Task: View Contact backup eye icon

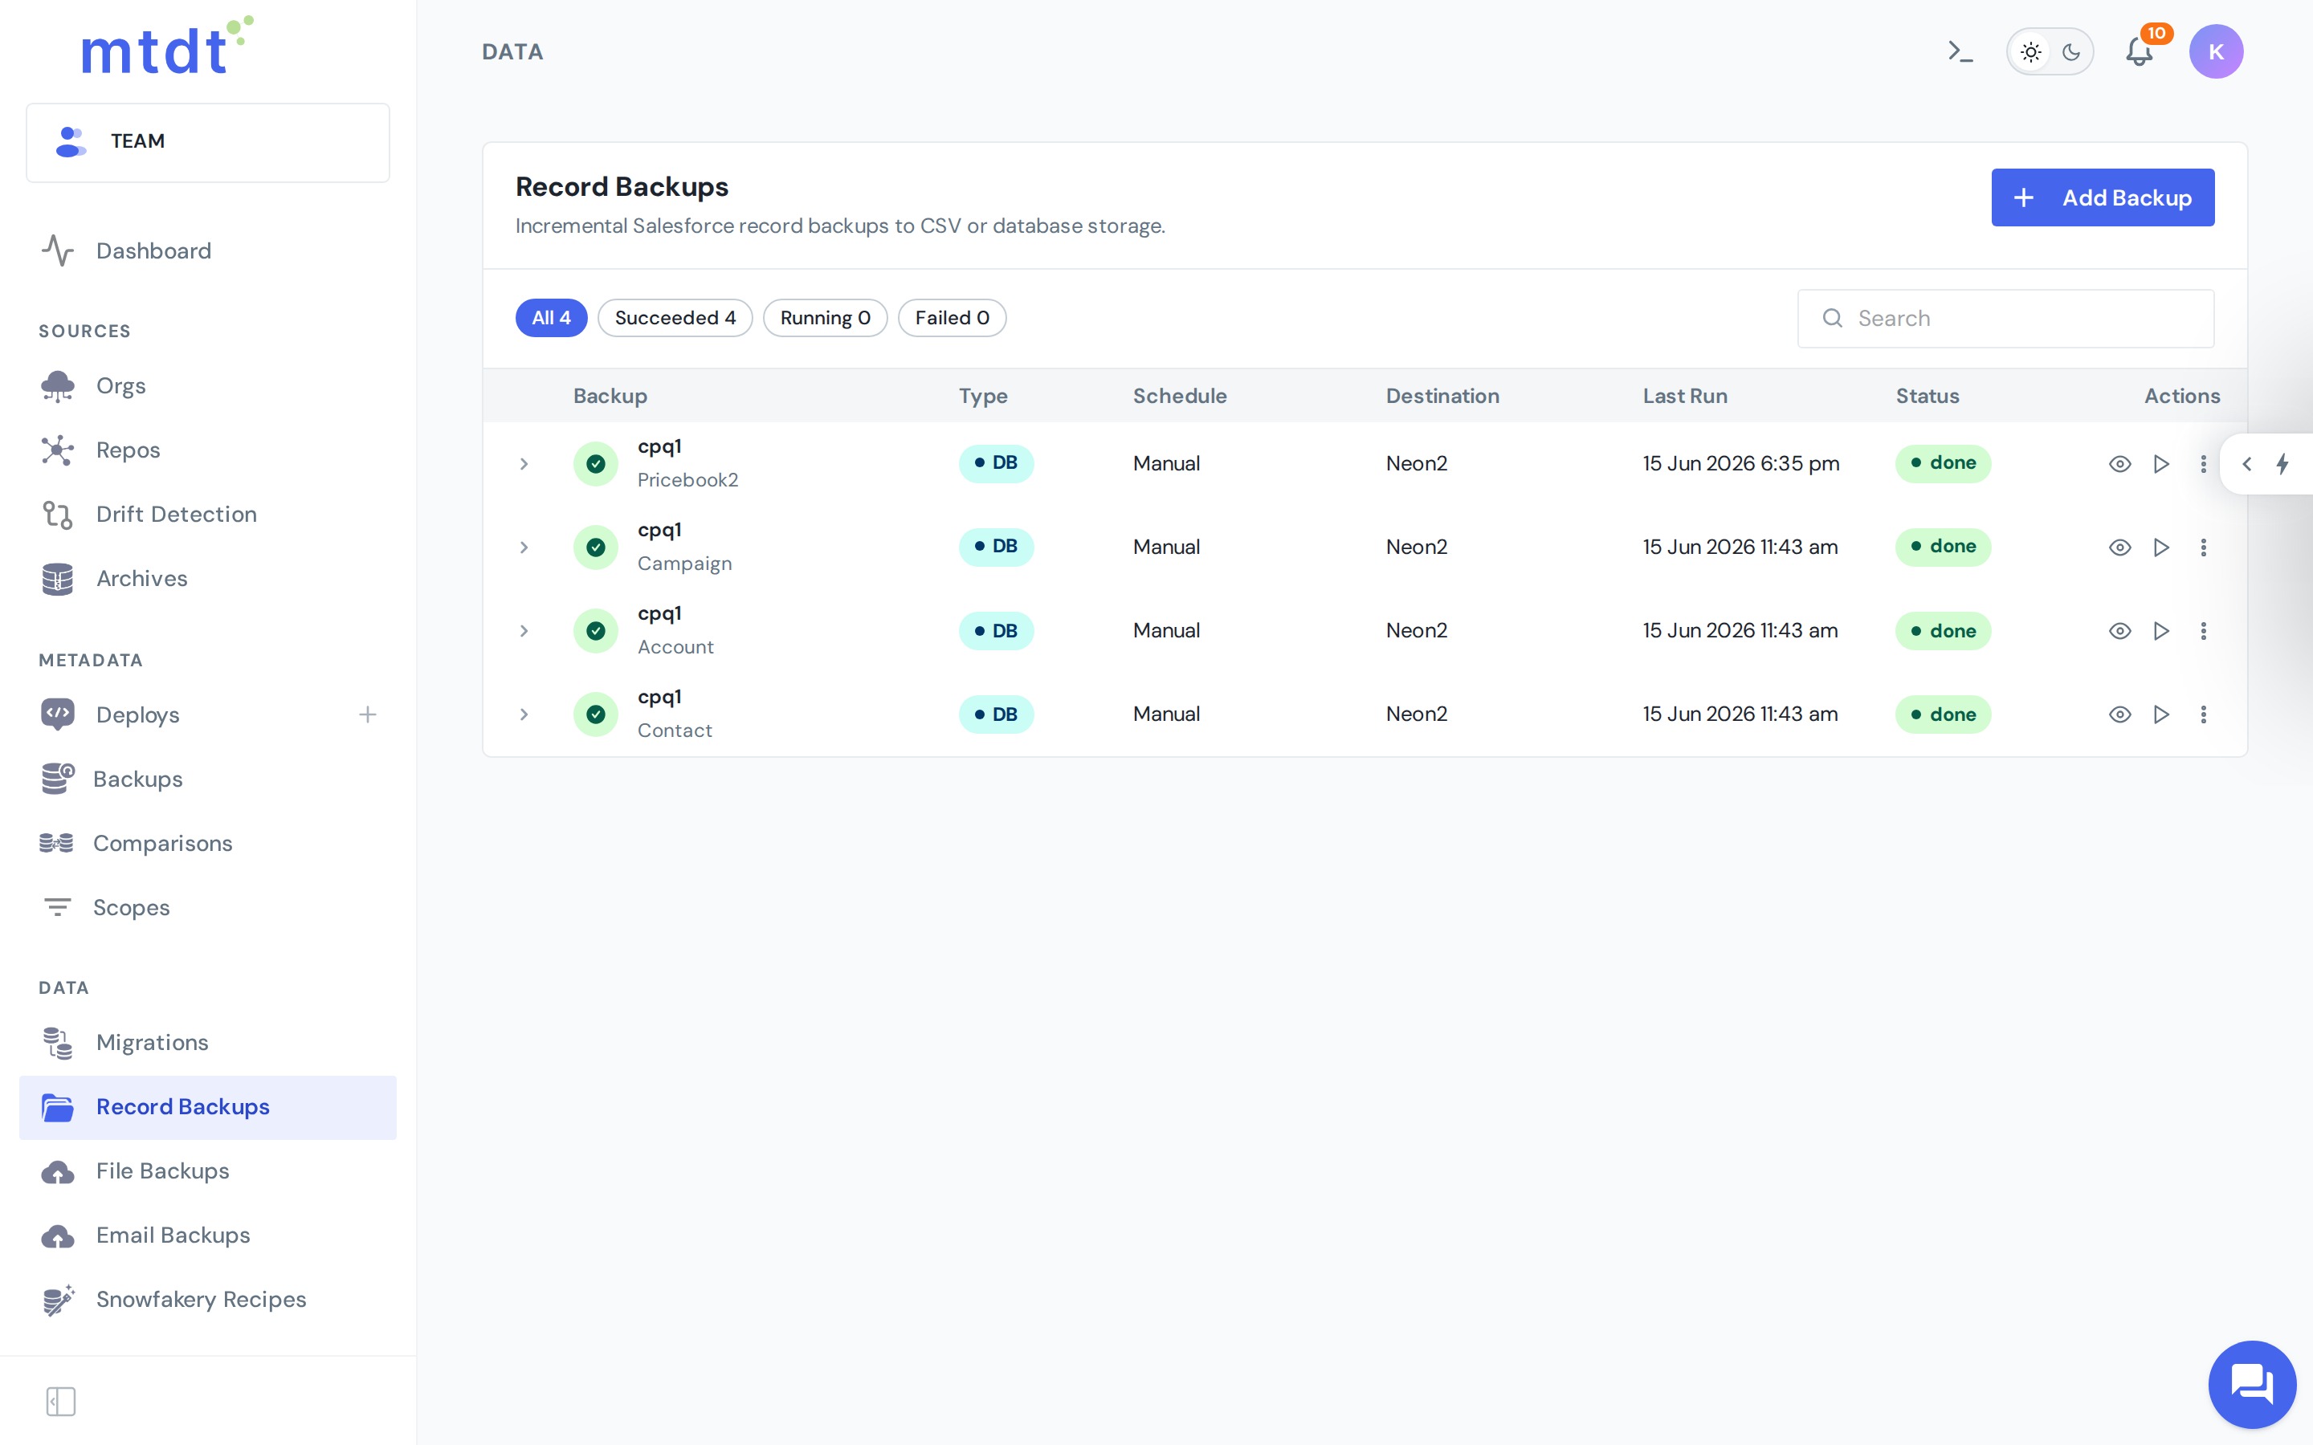Action: (2119, 714)
